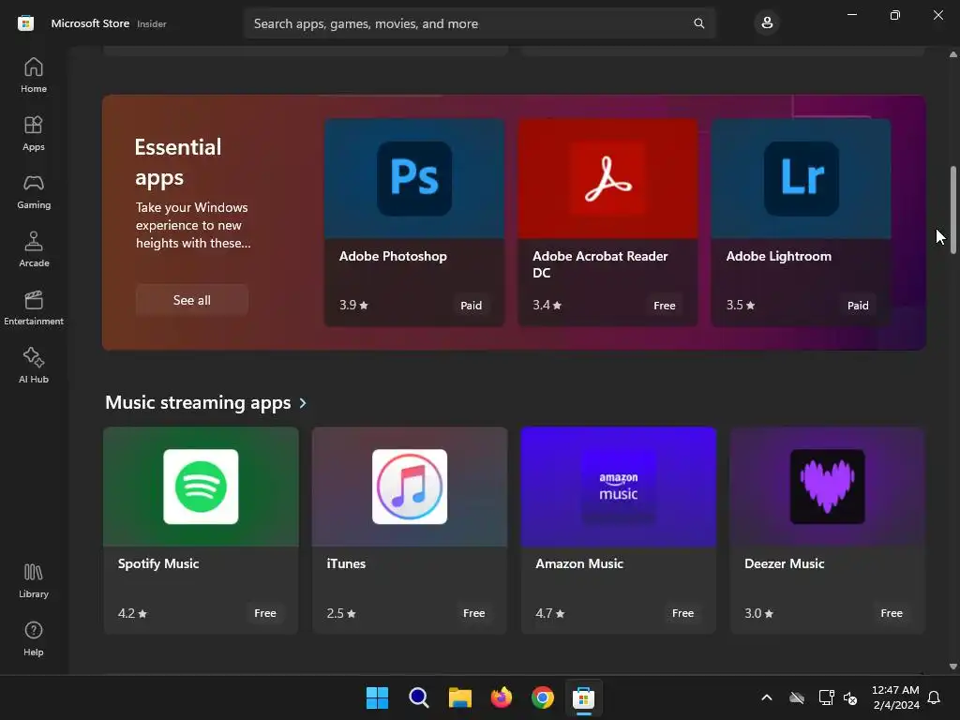960x720 pixels.
Task: Launch Chrome from the taskbar
Action: click(x=543, y=697)
